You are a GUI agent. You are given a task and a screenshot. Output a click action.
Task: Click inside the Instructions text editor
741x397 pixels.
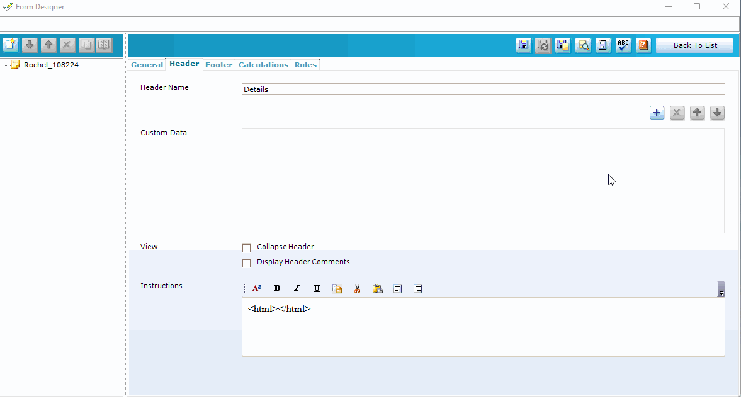tap(483, 327)
